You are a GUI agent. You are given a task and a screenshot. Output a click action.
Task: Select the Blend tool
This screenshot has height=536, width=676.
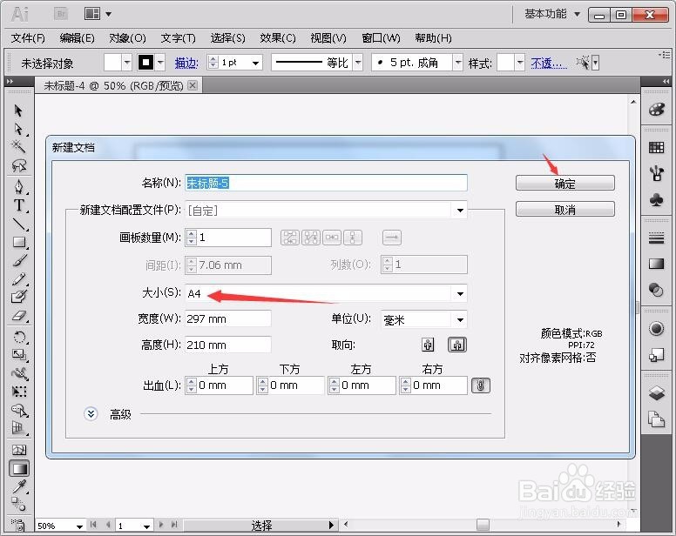tap(18, 504)
